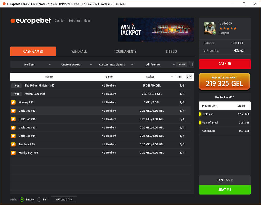Maximize the Europebet Lobby window
Screen dimensions: 261x205
[244, 4]
